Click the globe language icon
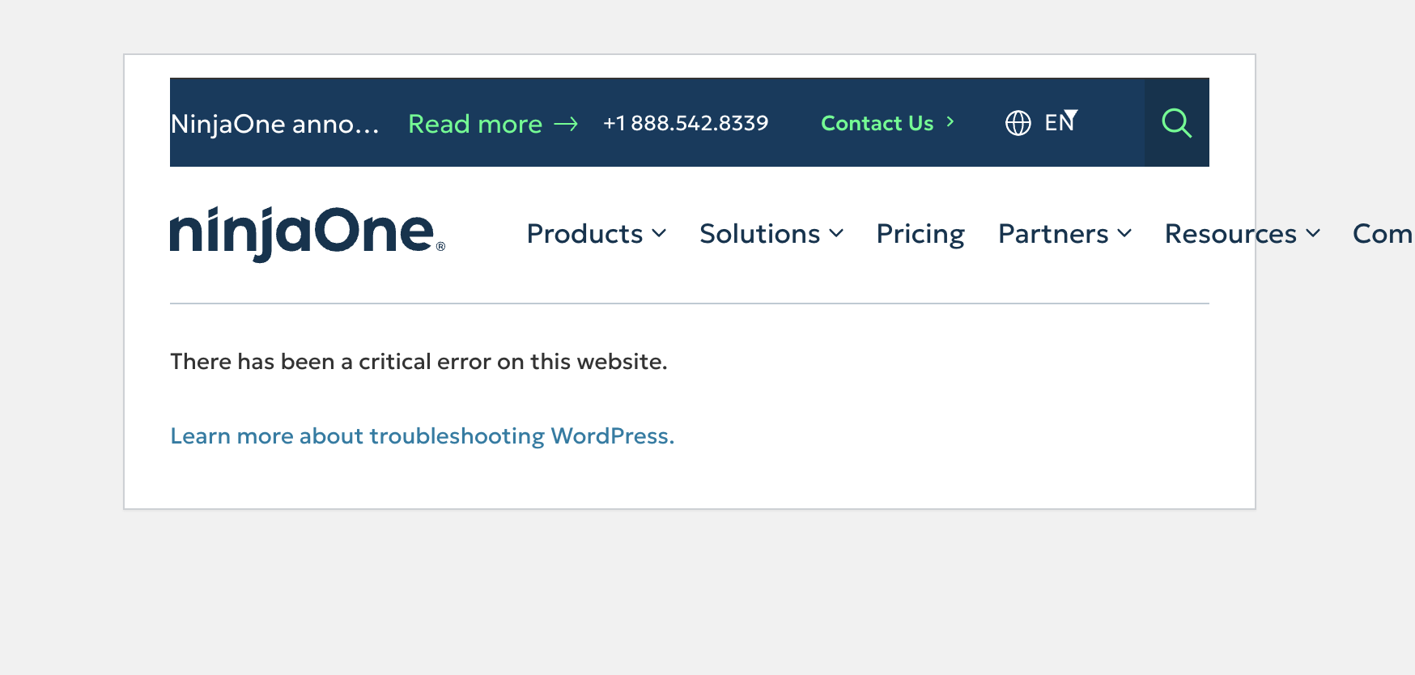 1018,123
